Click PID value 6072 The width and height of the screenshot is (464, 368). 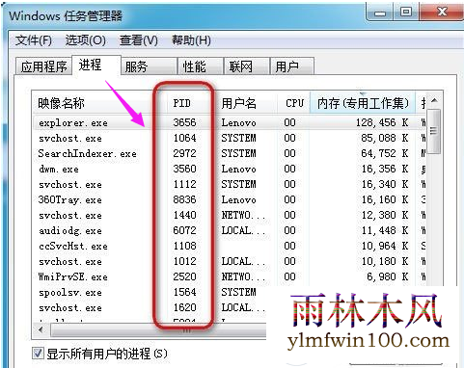[x=184, y=230]
